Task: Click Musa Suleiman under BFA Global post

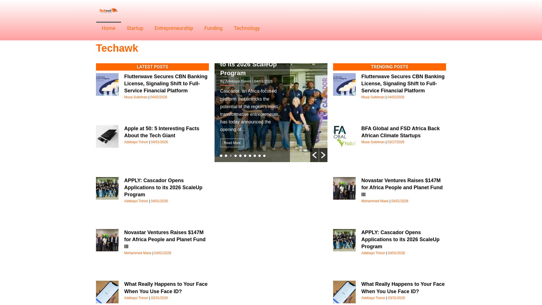Action: click(373, 142)
